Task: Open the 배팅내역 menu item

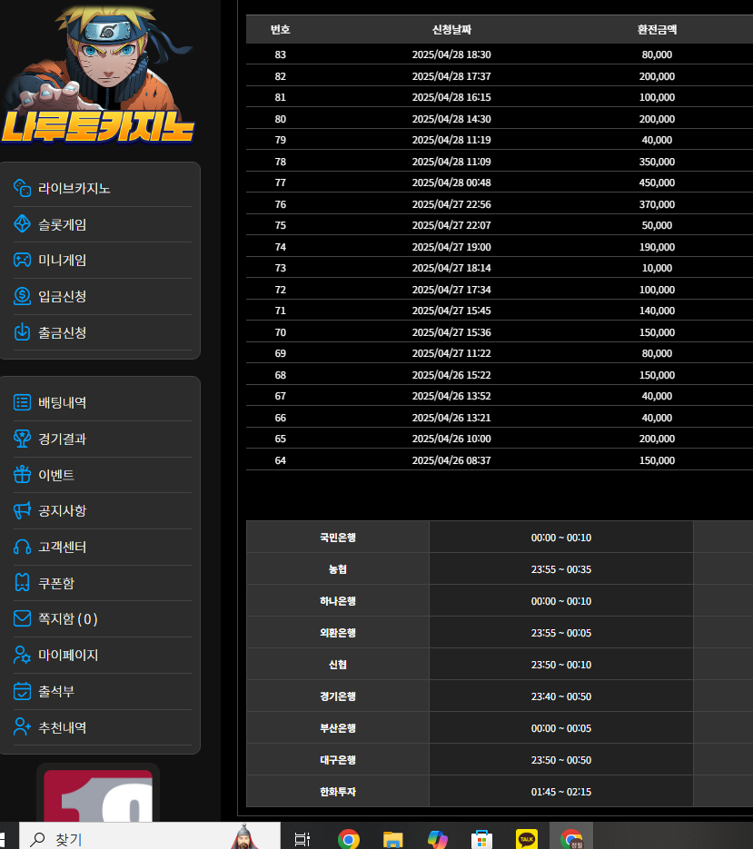Action: (62, 402)
